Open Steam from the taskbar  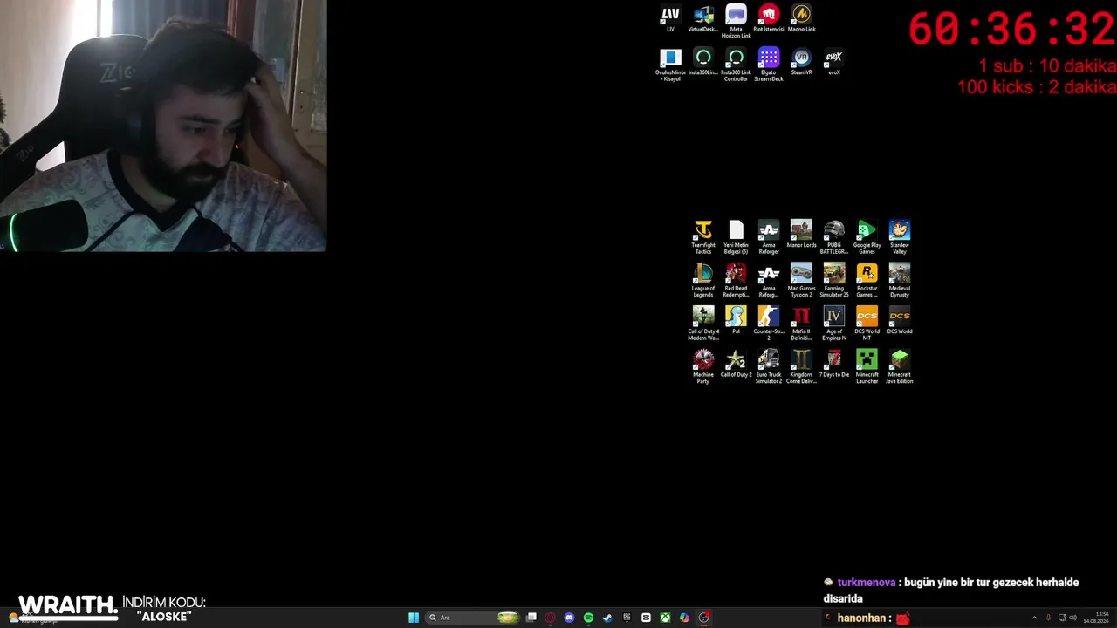coord(607,618)
